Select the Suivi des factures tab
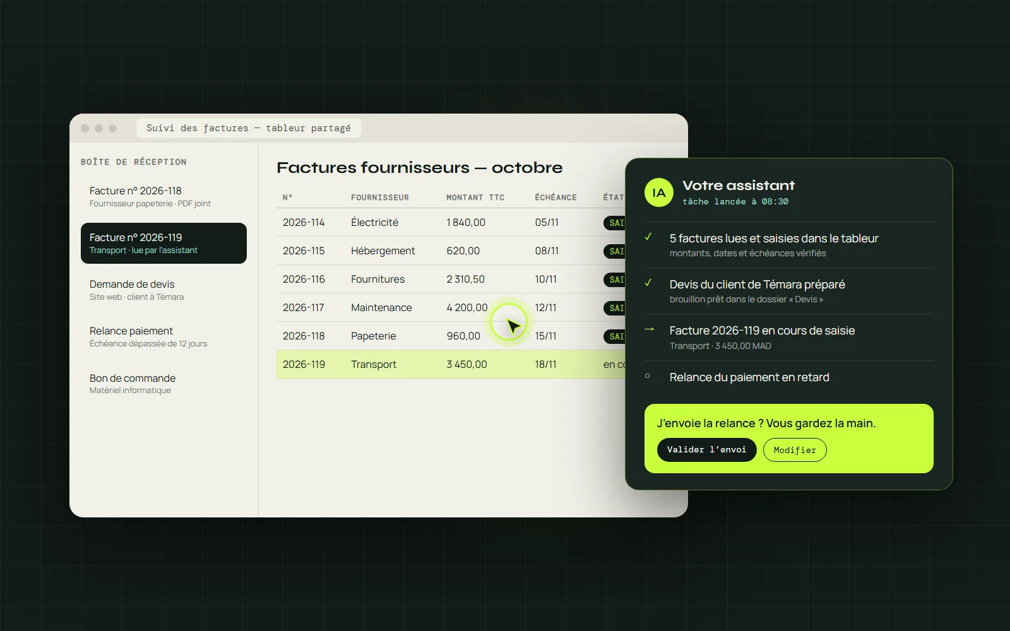 (x=249, y=128)
